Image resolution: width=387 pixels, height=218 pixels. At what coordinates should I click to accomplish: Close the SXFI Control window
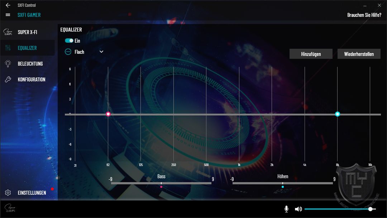379,5
